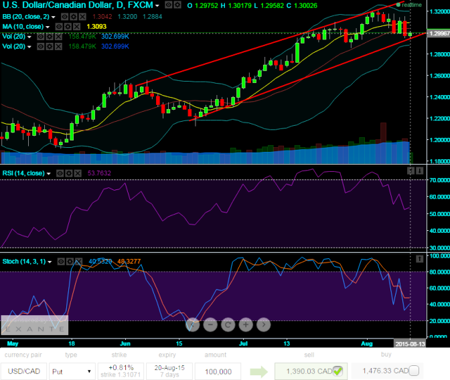Viewport: 450px width, 380px height.
Task: Expand the first Vol (20) dropdown arrow
Action: pyautogui.click(x=29, y=37)
